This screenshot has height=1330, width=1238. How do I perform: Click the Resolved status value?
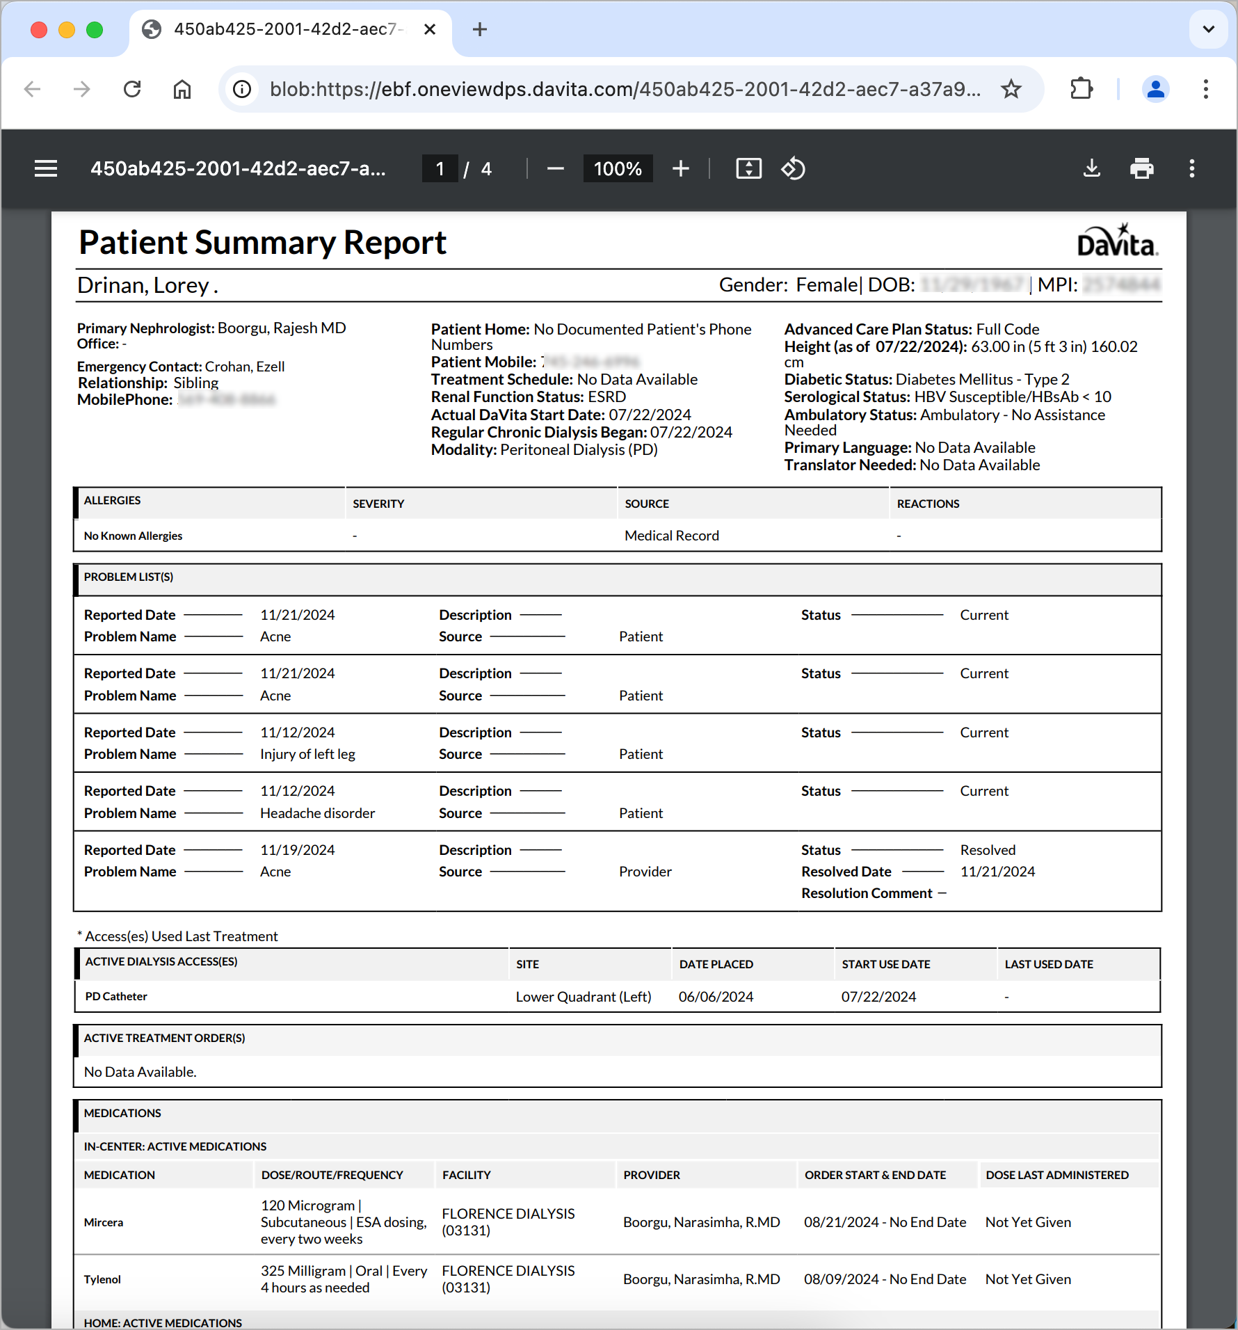click(x=988, y=850)
